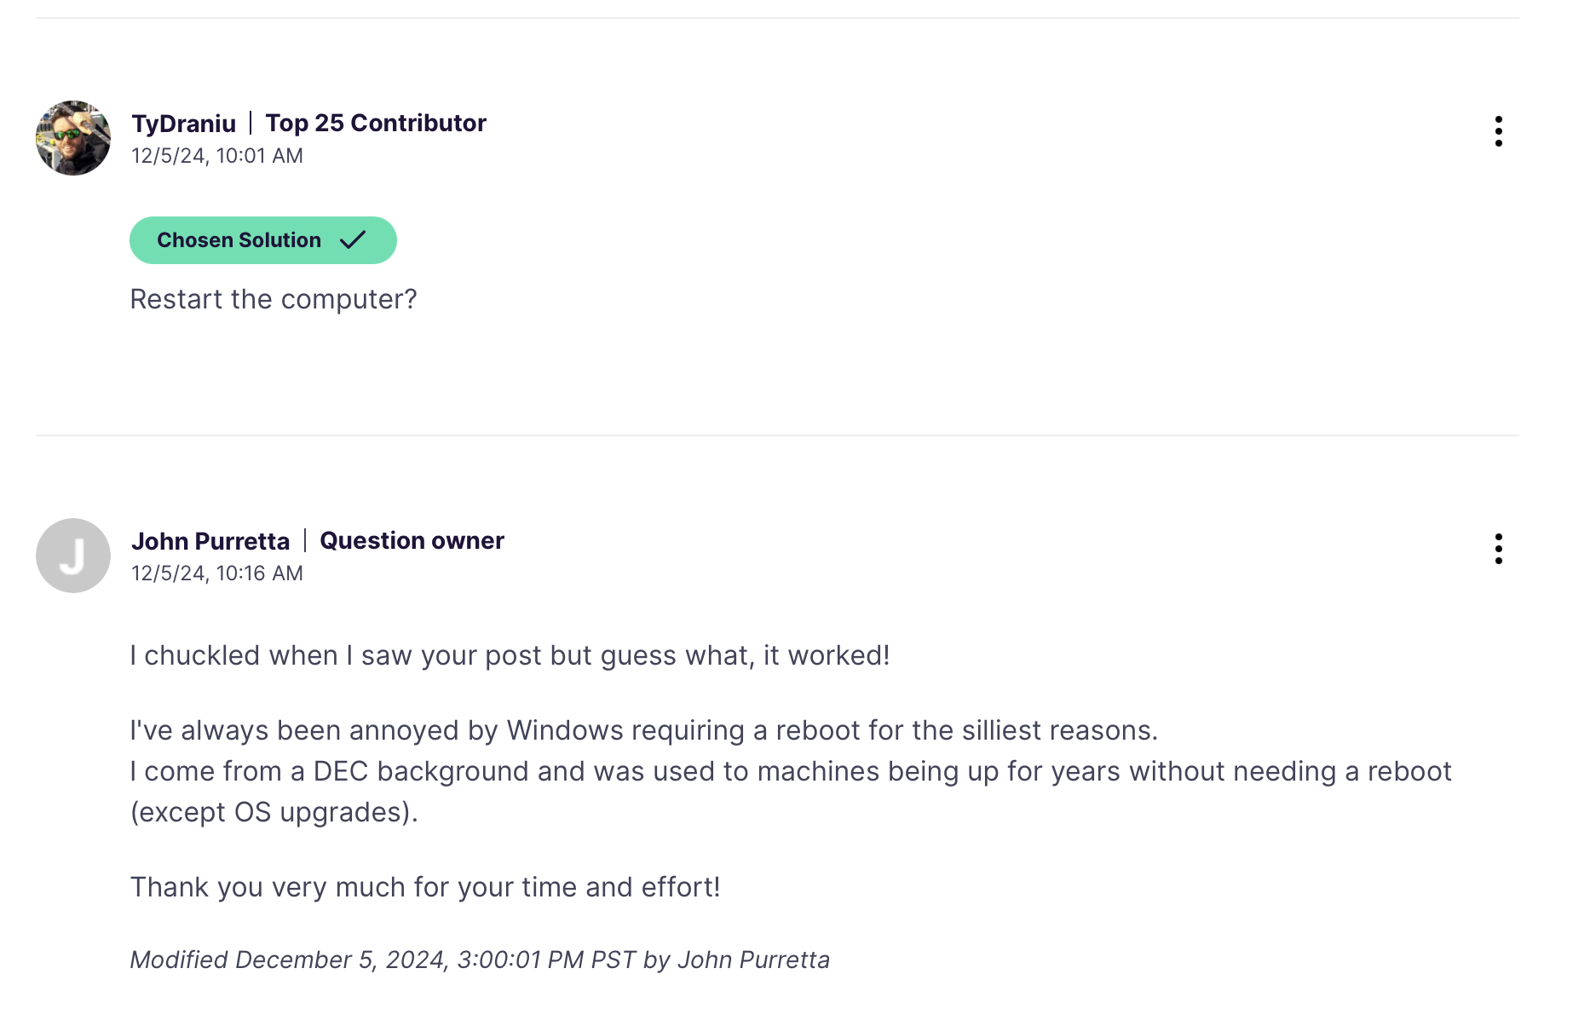Viewport: 1590px width, 1026px height.
Task: Click the "Restart the computer?" reply text
Action: pyautogui.click(x=274, y=299)
